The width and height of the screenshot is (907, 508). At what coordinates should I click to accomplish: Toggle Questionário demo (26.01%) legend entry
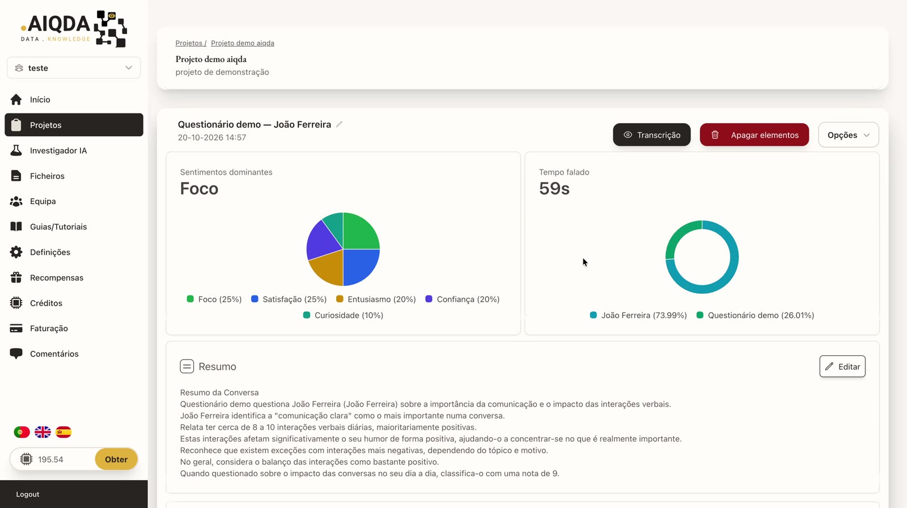click(x=755, y=315)
